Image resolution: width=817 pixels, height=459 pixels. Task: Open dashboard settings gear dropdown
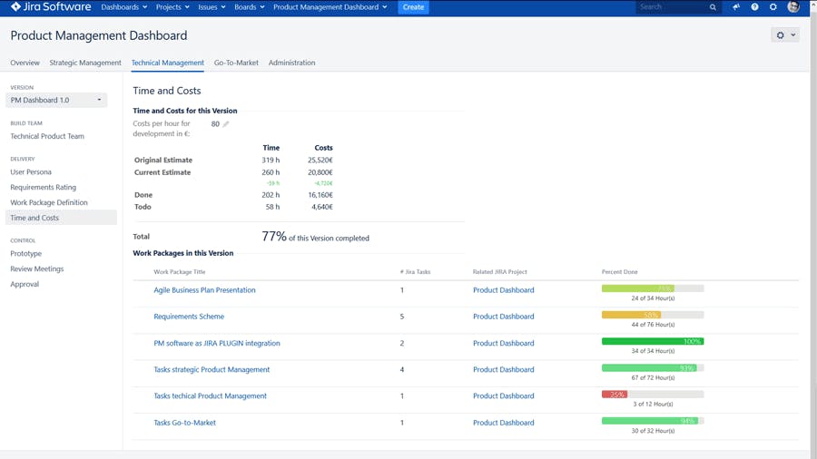coord(784,35)
